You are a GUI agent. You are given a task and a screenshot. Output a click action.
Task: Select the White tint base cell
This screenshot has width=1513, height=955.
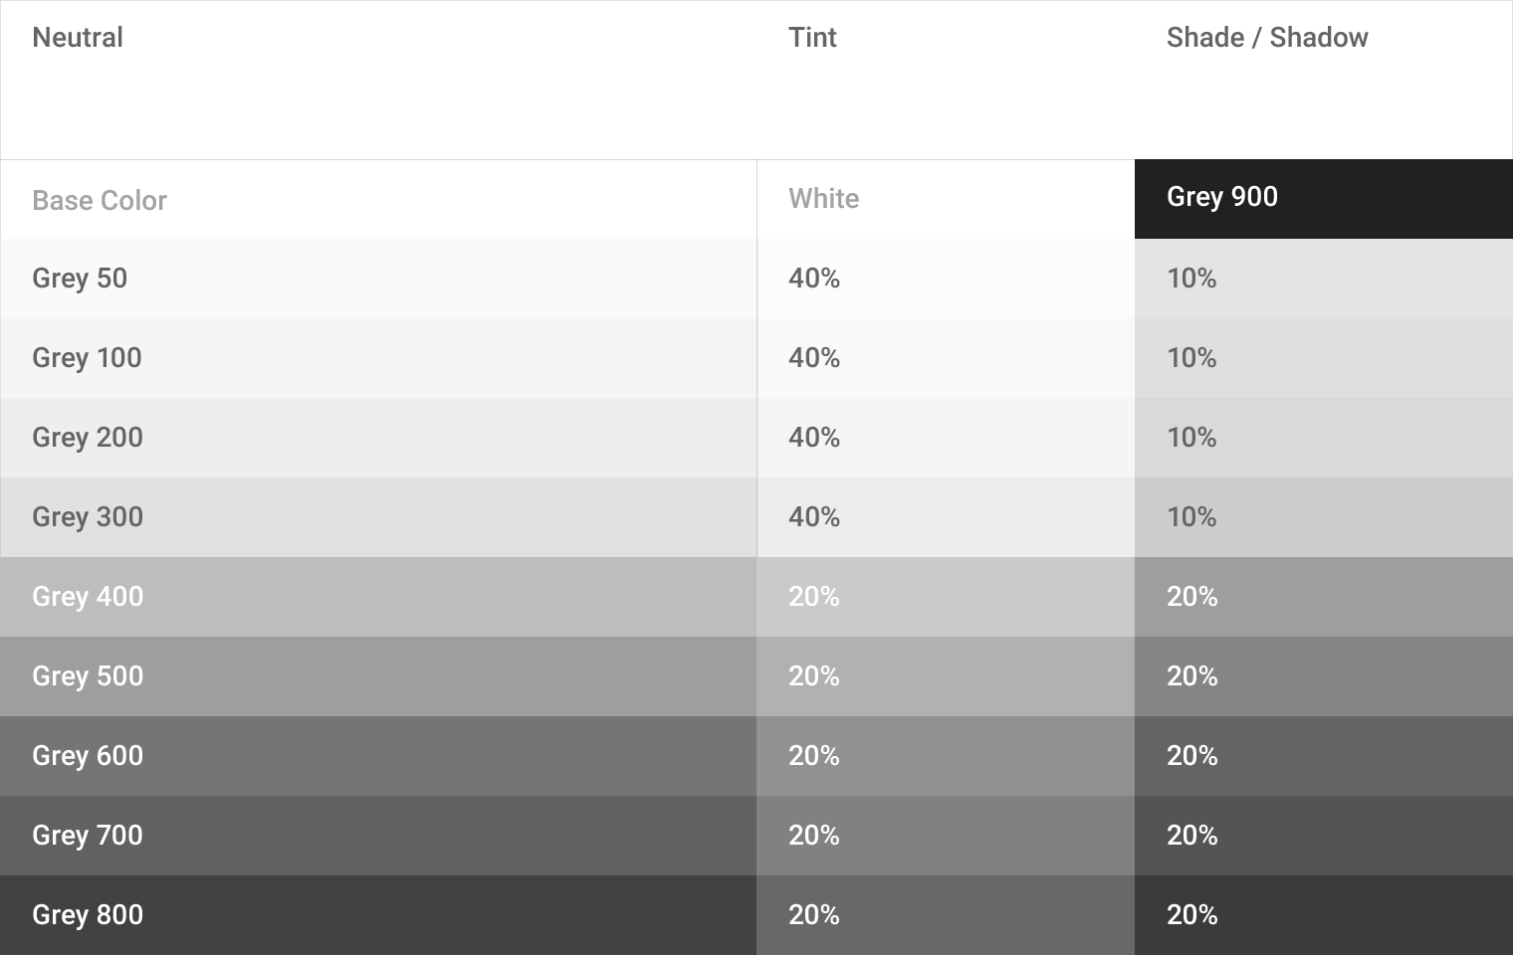tap(946, 199)
